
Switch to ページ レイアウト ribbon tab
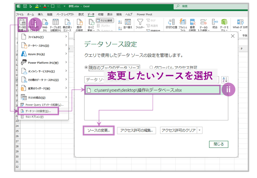pos(65,14)
